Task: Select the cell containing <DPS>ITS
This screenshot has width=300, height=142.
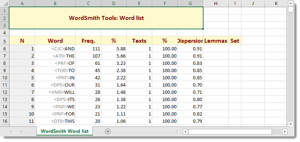Action: pos(55,99)
